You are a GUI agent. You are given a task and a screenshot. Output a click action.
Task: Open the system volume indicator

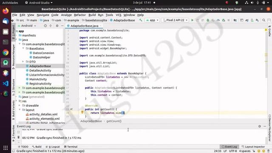(252, 3)
